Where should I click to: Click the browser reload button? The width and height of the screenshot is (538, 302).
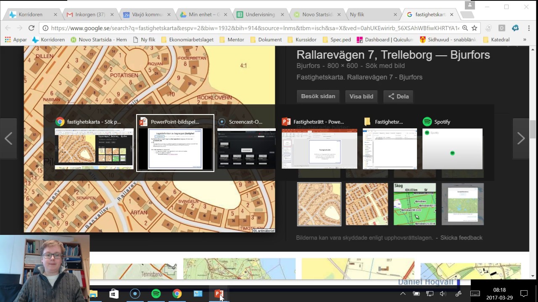(x=31, y=28)
